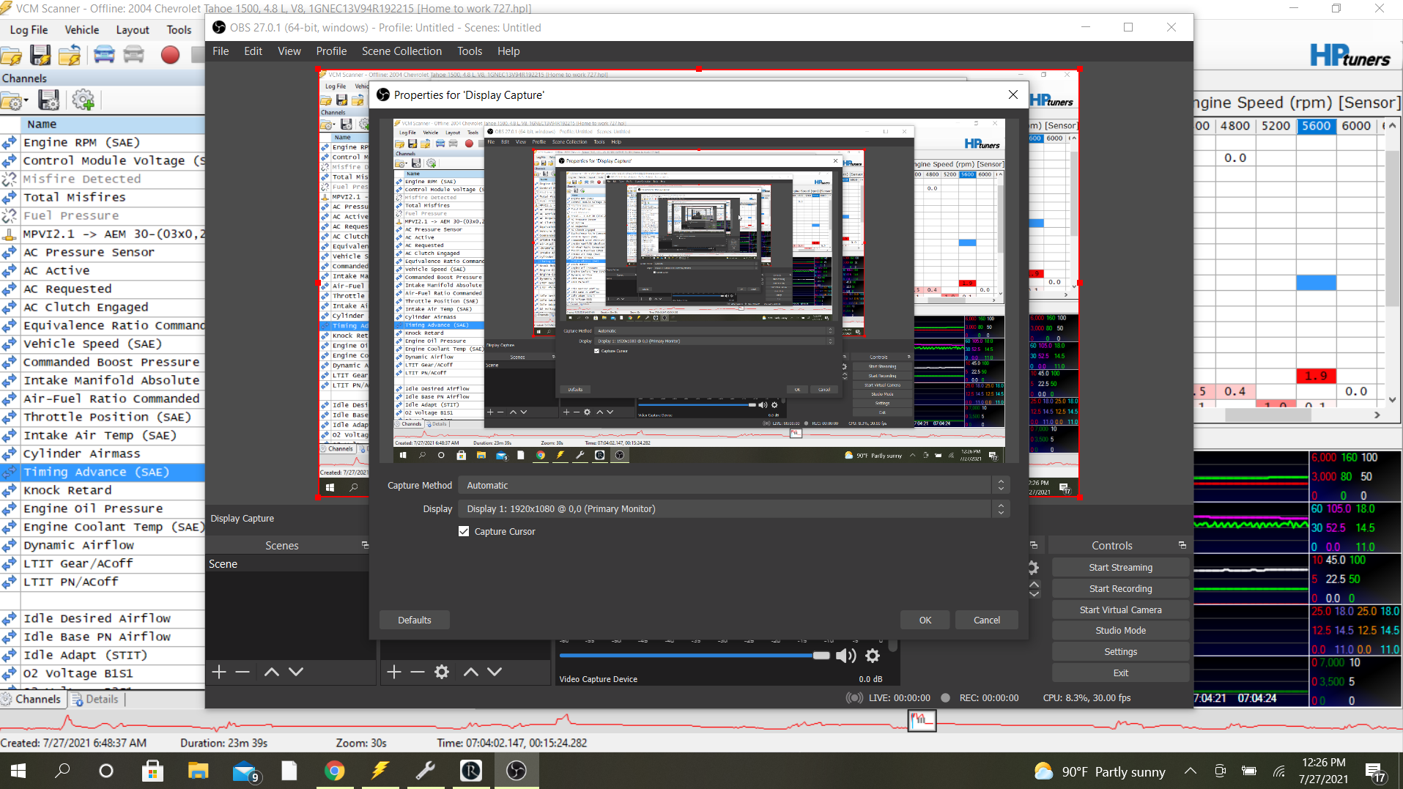Adjust the Video Capture Device volume slider

821,655
